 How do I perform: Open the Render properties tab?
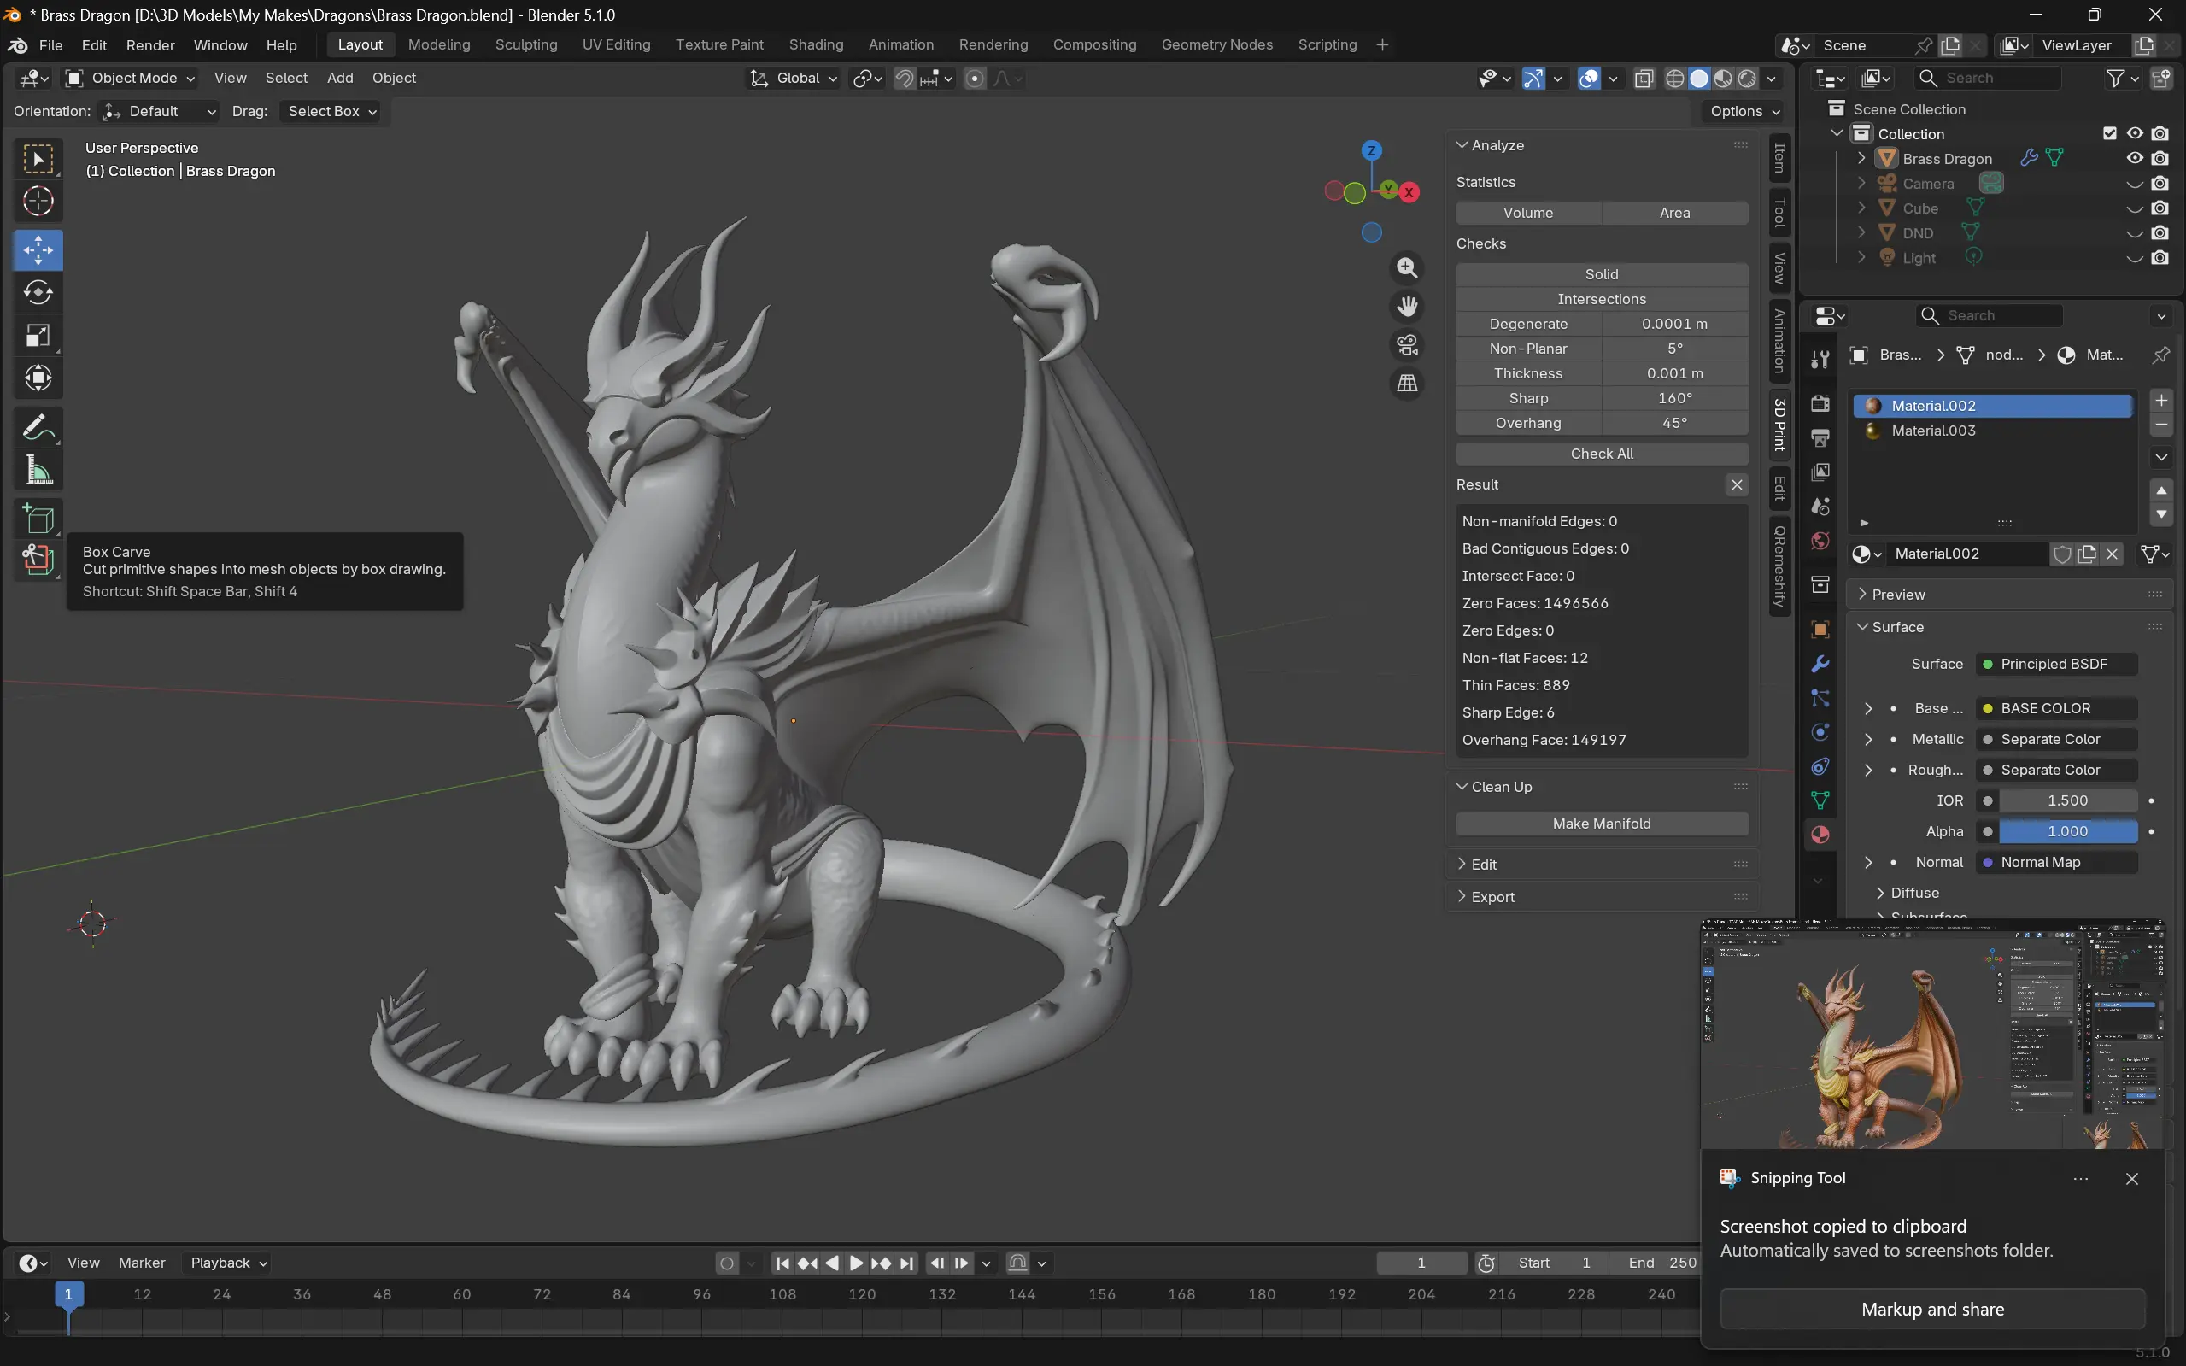[x=1820, y=403]
